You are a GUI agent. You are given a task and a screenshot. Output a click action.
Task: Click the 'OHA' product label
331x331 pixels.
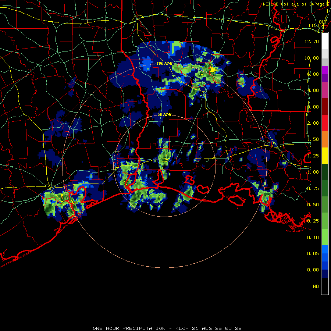pyautogui.click(x=323, y=22)
